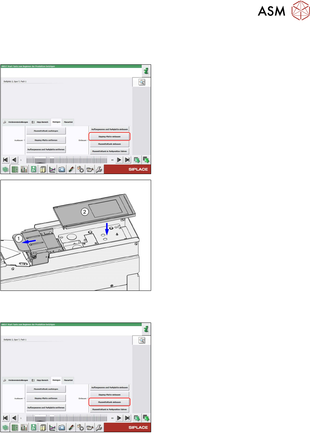Click Dipping-Platte entfernen, lower screenshot
Image resolution: width=310 pixels, height=434 pixels.
pyautogui.click(x=46, y=398)
